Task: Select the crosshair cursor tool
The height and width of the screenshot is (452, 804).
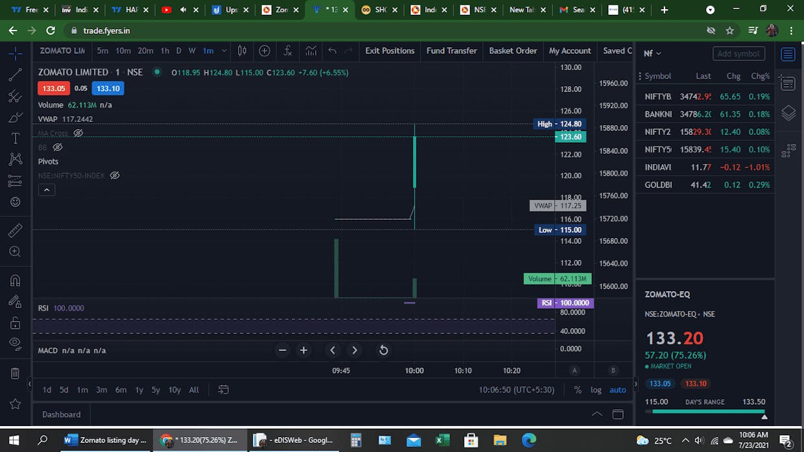Action: (16, 53)
